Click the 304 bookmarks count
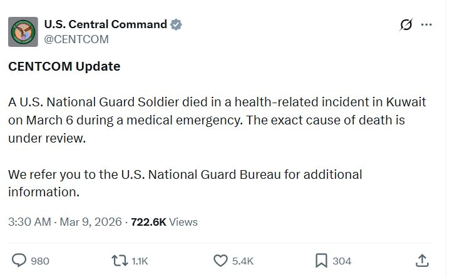 [x=342, y=261]
